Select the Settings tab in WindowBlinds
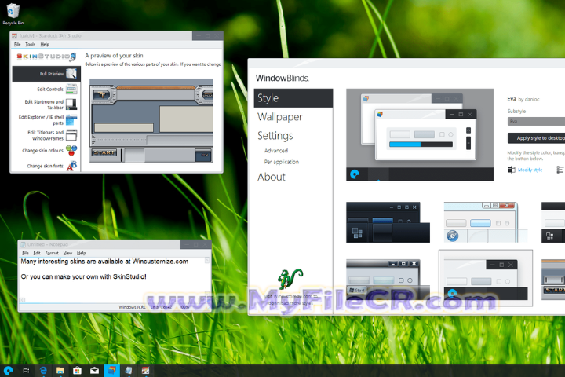Screen dimensions: 565x377 pyautogui.click(x=275, y=136)
